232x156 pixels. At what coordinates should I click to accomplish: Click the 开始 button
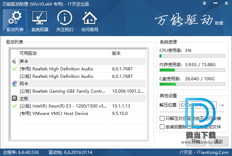tap(196, 141)
